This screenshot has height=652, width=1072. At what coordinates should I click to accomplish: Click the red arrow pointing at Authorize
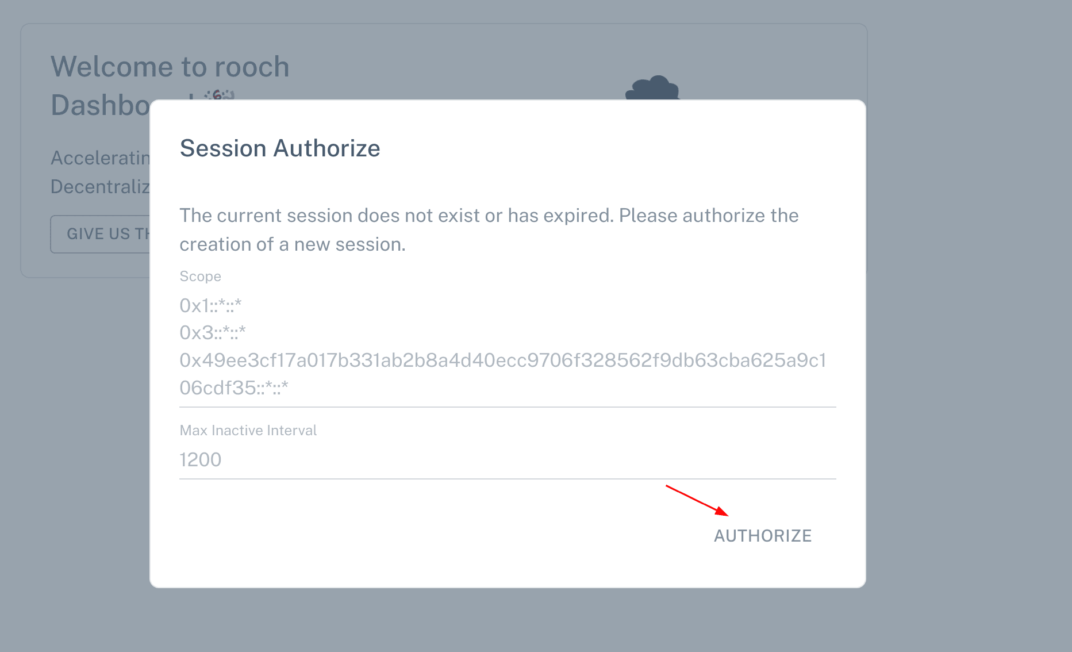[697, 500]
